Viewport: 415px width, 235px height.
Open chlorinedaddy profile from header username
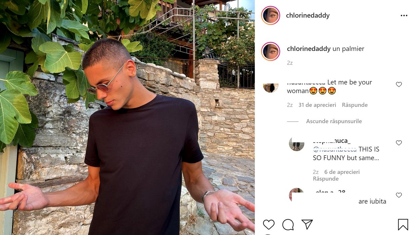coord(308,15)
